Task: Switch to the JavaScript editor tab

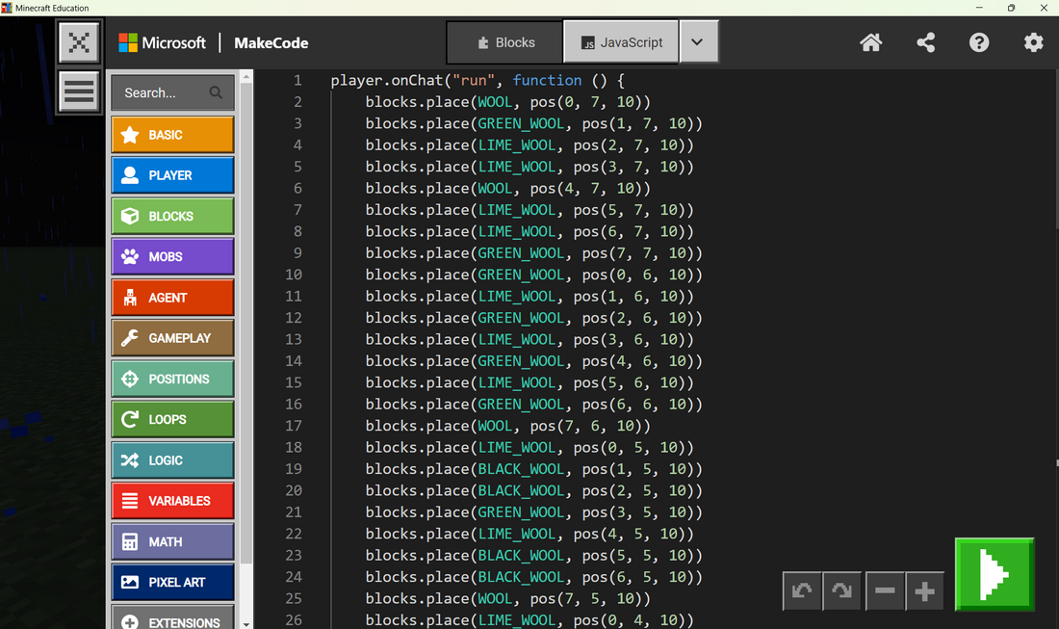Action: (x=621, y=42)
